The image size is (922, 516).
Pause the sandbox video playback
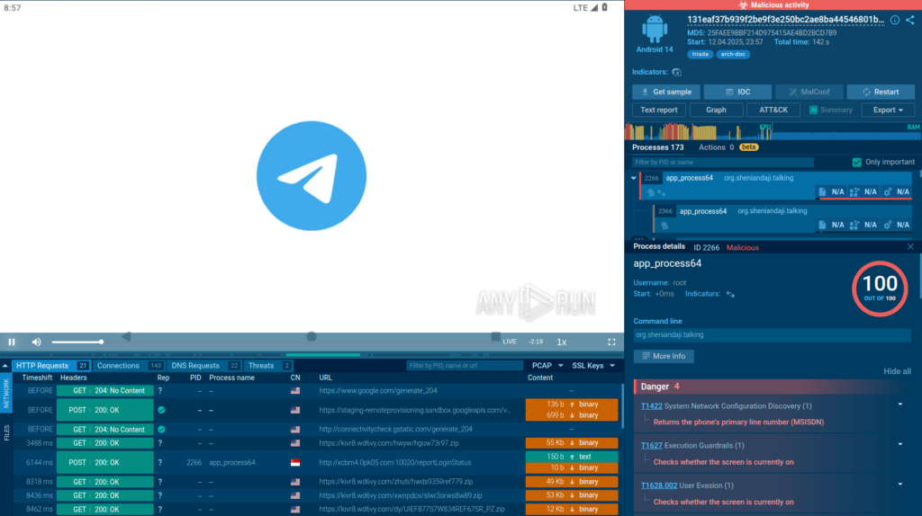[x=12, y=342]
